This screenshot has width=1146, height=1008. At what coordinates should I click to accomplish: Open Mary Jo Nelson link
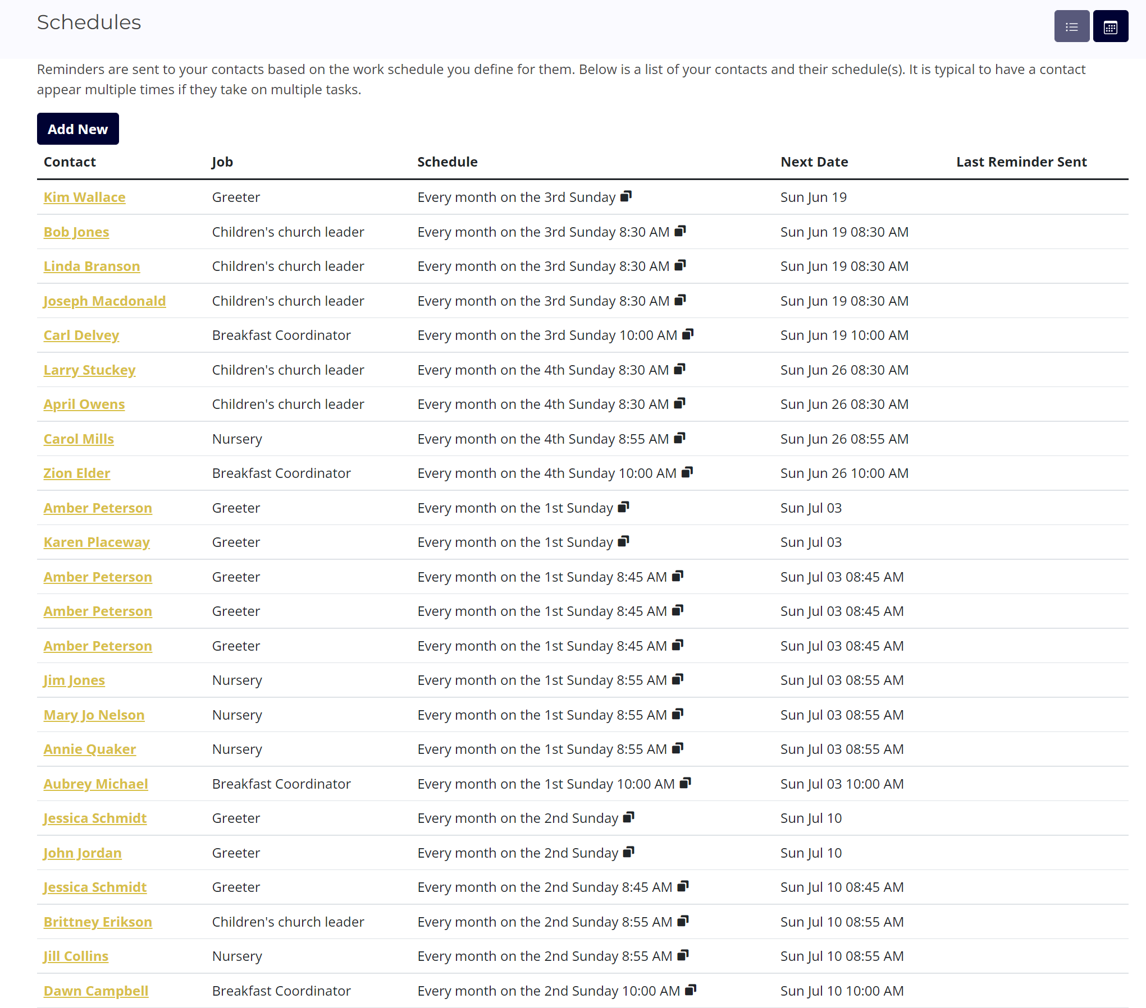click(x=94, y=715)
